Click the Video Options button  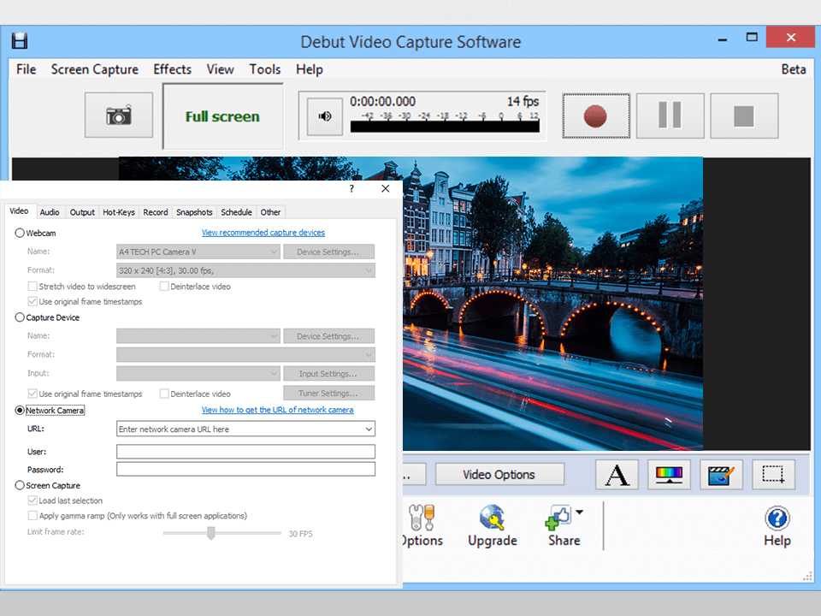click(499, 475)
